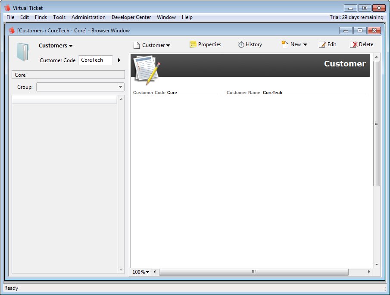The image size is (390, 295).
Task: Click the Properties button
Action: point(205,44)
